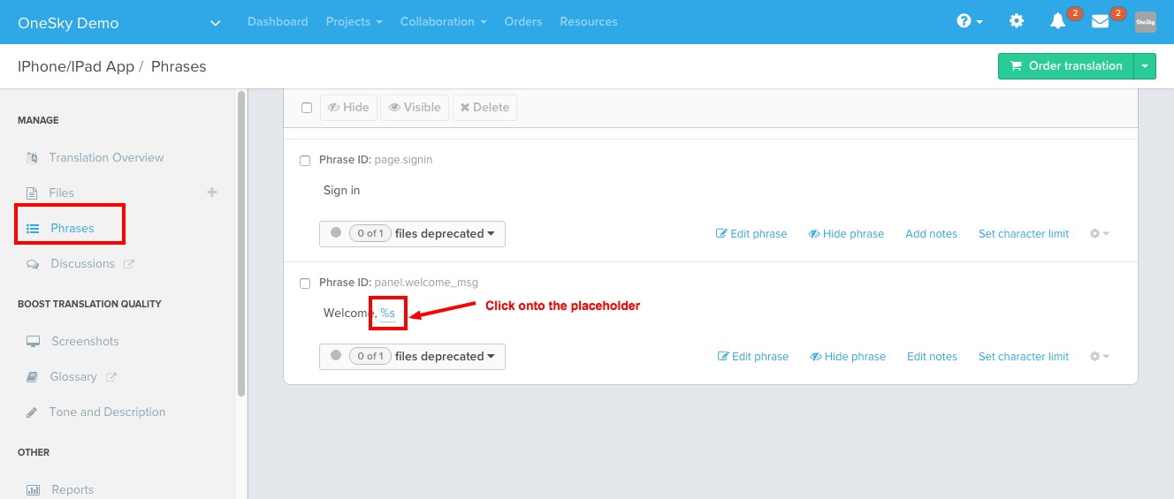Click Phrase ID page.signin text
This screenshot has height=499, width=1174.
click(376, 160)
